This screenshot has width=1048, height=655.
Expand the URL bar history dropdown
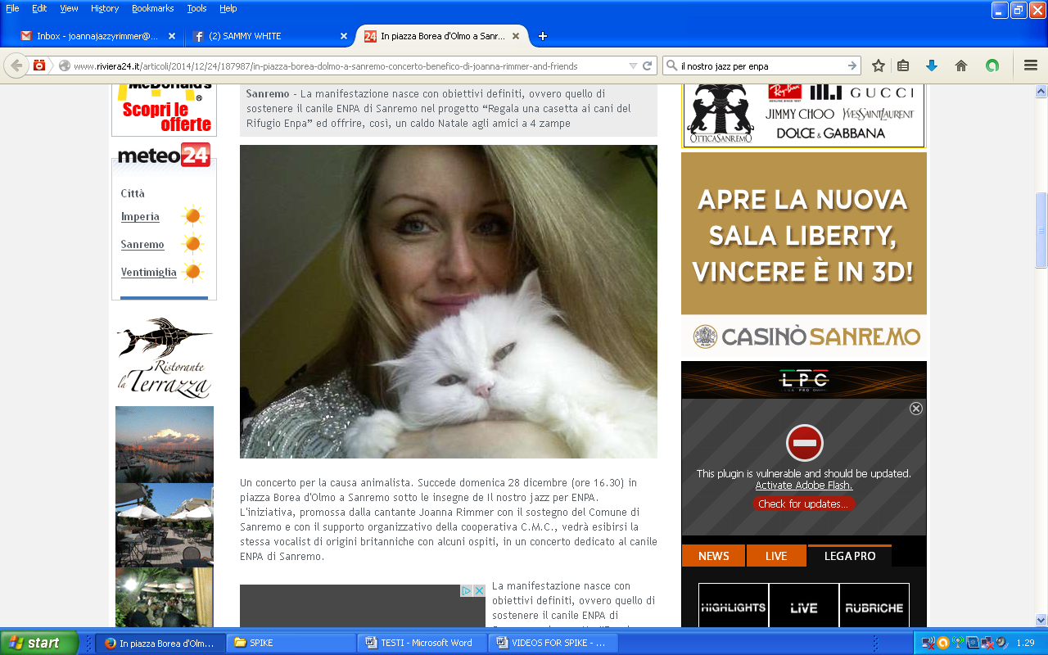tap(633, 65)
